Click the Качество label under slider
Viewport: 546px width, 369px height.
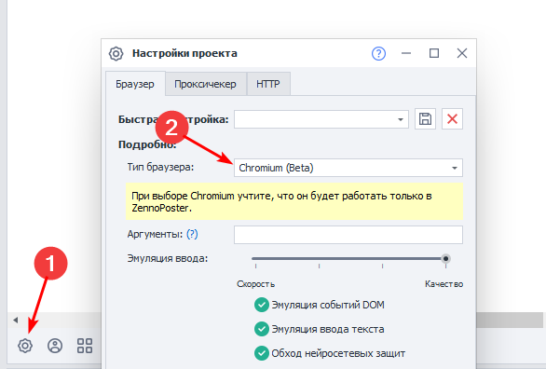(x=444, y=284)
